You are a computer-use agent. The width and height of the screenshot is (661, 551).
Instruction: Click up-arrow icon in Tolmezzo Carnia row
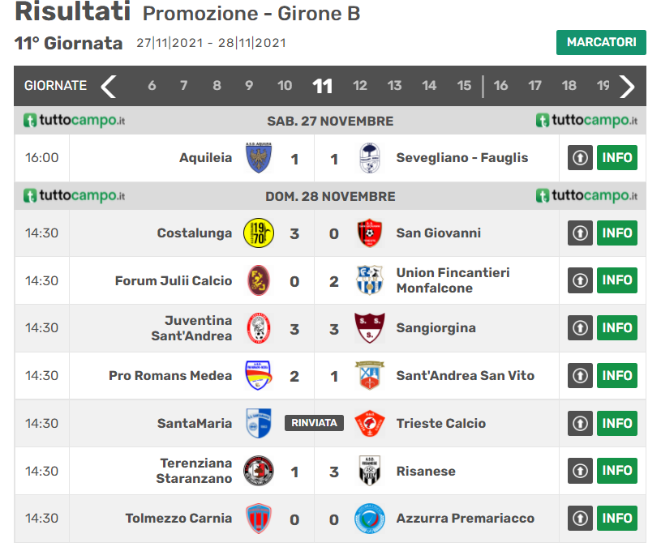(580, 519)
